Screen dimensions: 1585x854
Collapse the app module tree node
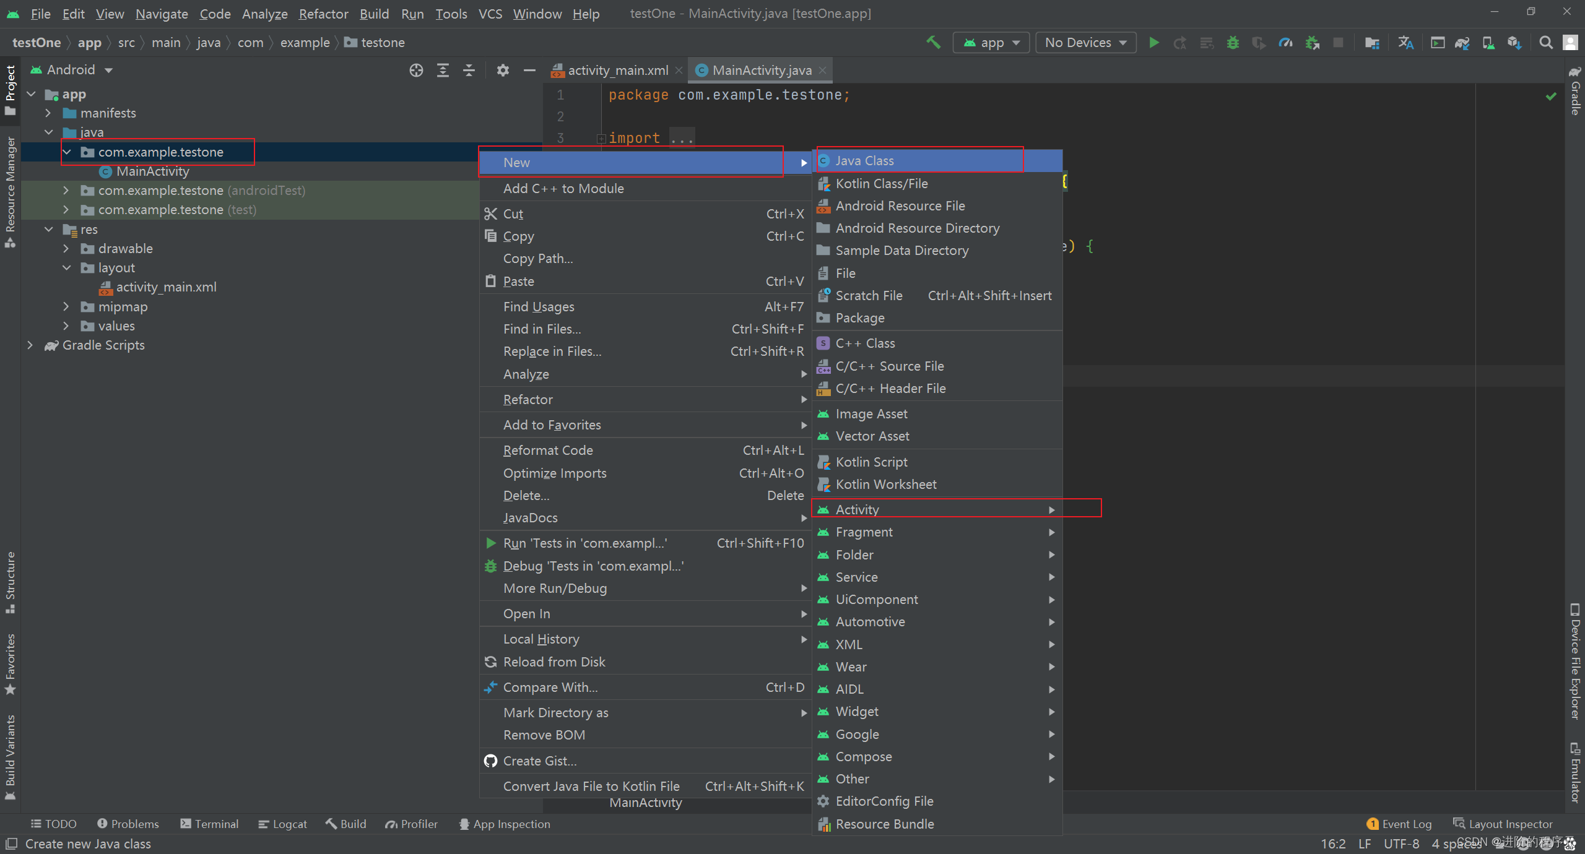pos(31,94)
